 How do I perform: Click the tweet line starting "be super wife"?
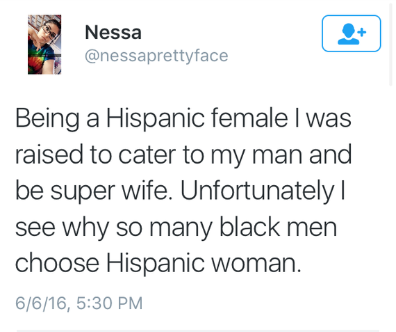tap(180, 191)
